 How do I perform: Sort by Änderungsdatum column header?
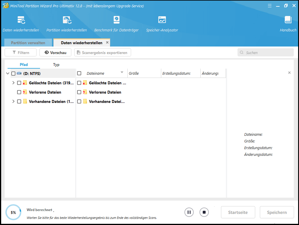point(213,73)
